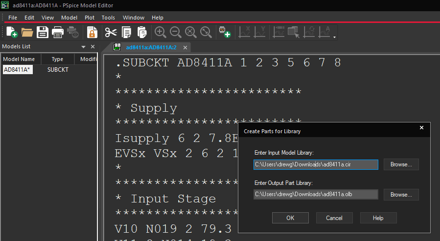This screenshot has height=241, width=440.
Task: Cut selection with scissors icon
Action: pyautogui.click(x=111, y=32)
